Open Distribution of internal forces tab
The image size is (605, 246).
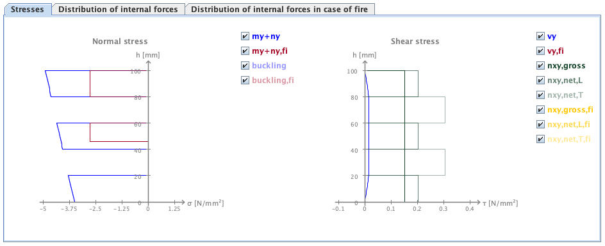tap(118, 9)
